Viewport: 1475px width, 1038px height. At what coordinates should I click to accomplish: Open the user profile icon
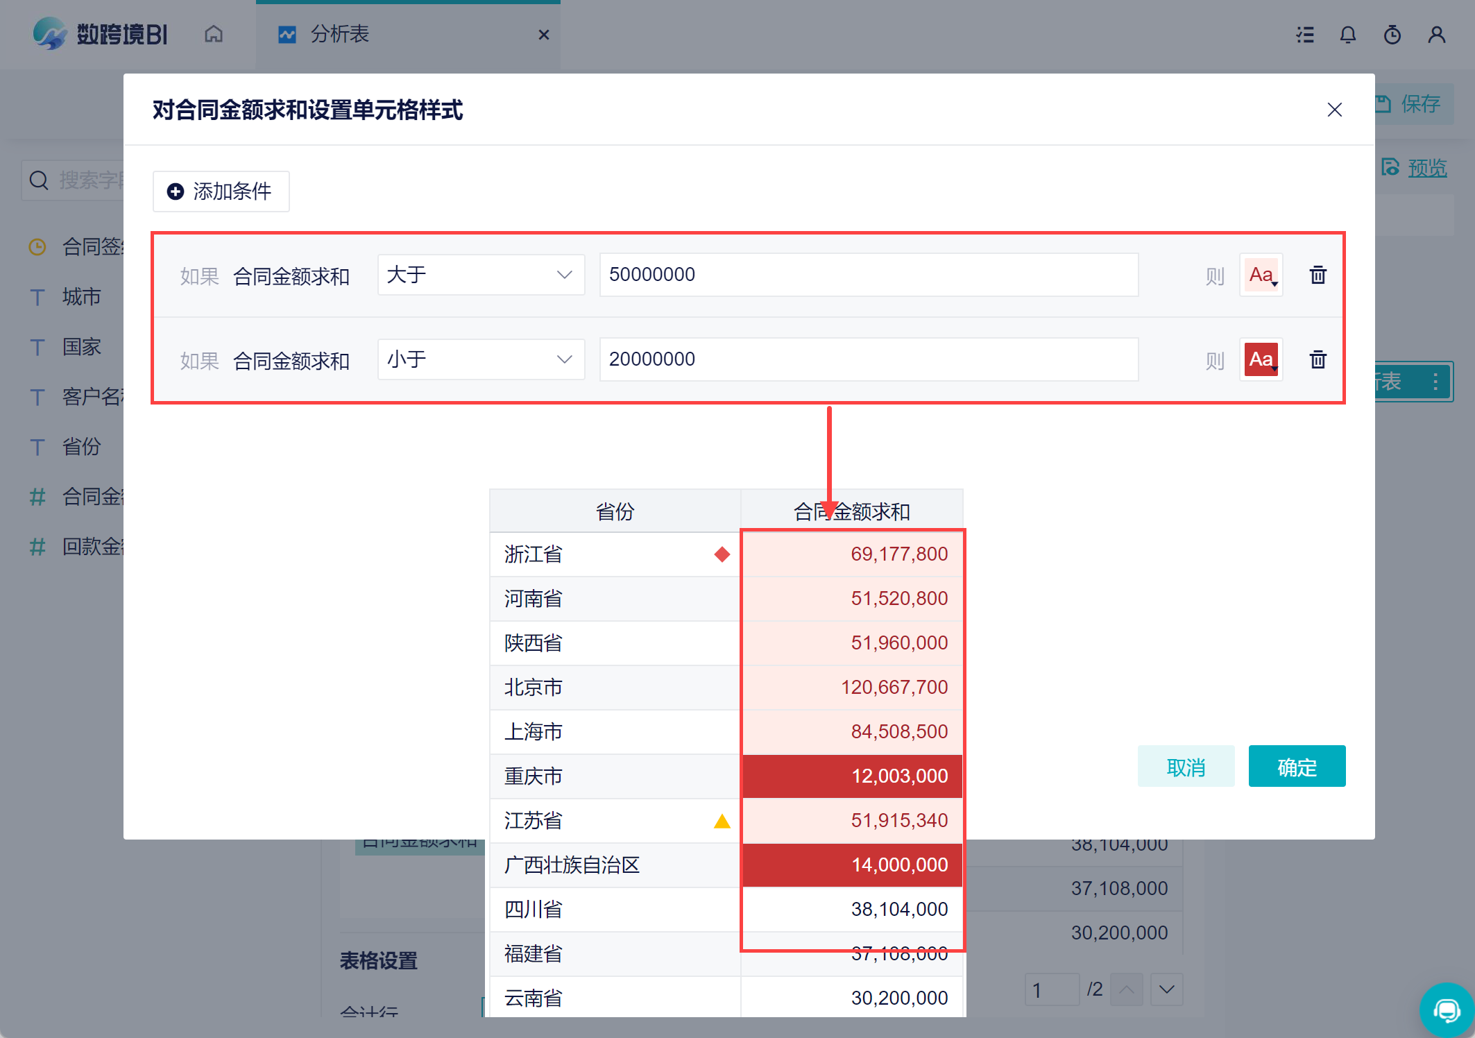[1436, 35]
